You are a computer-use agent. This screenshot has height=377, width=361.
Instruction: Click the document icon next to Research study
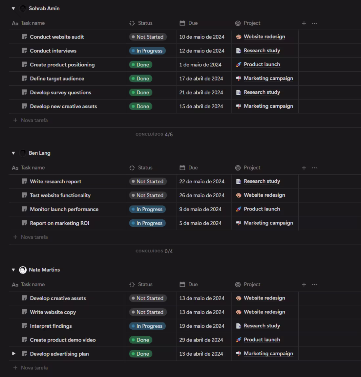(239, 51)
